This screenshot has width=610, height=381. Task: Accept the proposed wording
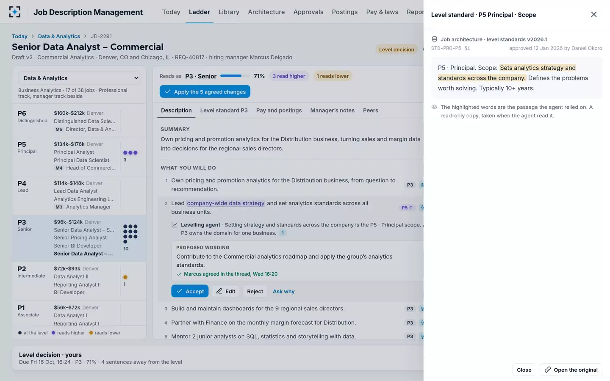[x=190, y=291]
